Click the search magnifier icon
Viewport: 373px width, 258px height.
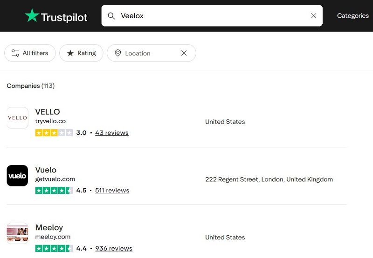click(x=111, y=16)
